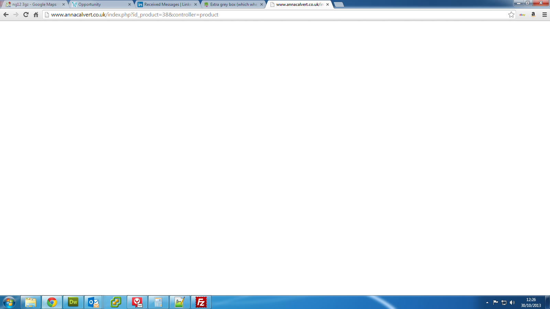The height and width of the screenshot is (309, 550).
Task: Open the Chrome menu (three bars)
Action: (544, 14)
